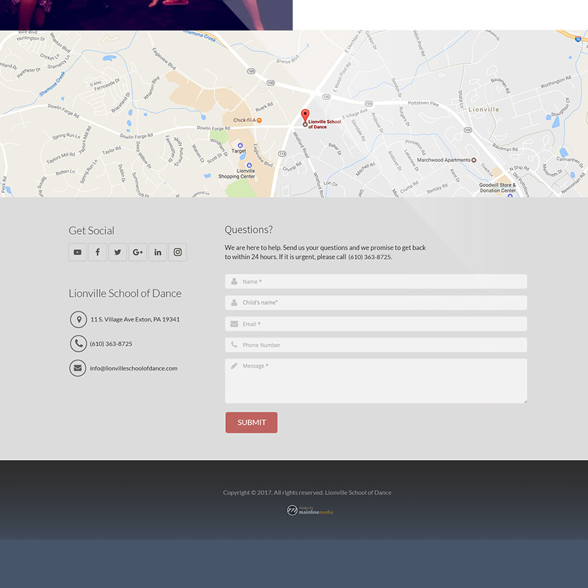588x588 pixels.
Task: Open the info@lionvilleschoolofdance.com email link
Action: click(x=134, y=368)
